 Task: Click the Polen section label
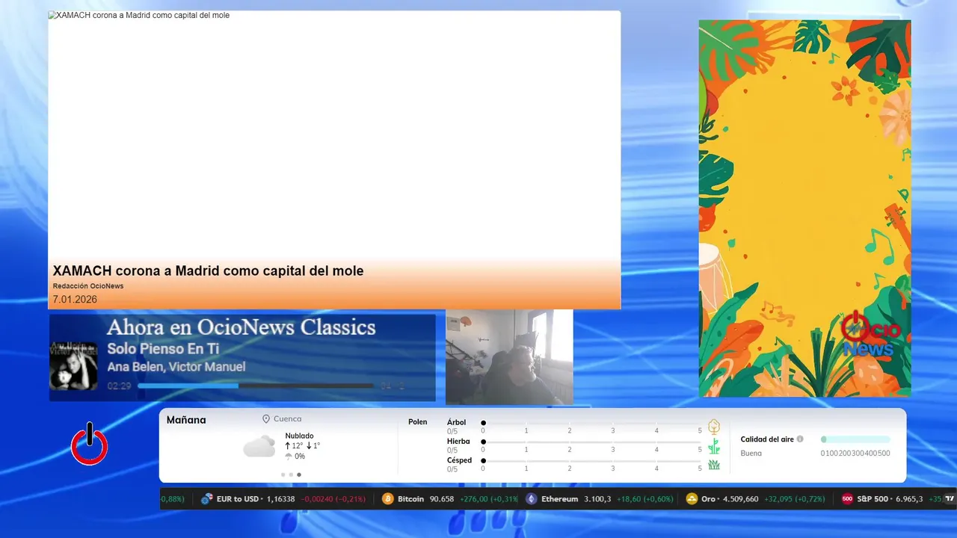point(418,422)
